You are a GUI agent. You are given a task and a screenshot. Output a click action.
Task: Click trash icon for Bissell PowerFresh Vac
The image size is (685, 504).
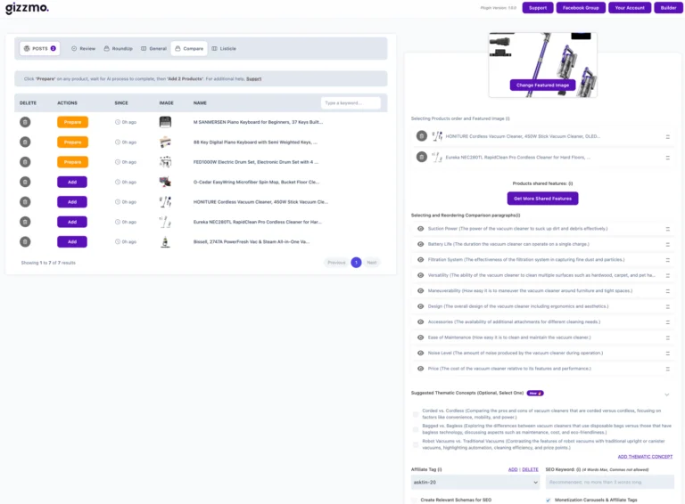point(25,242)
